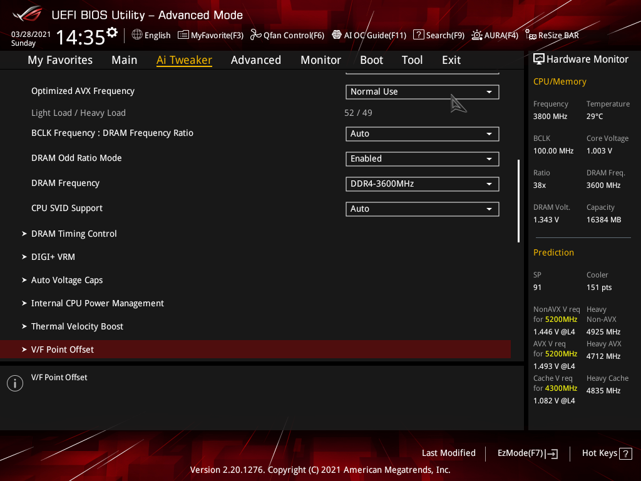Open the English language selector
This screenshot has width=641, height=481.
point(151,35)
